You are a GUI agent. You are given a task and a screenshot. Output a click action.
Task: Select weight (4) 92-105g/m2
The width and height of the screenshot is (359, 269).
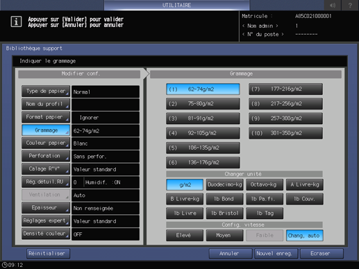203,133
